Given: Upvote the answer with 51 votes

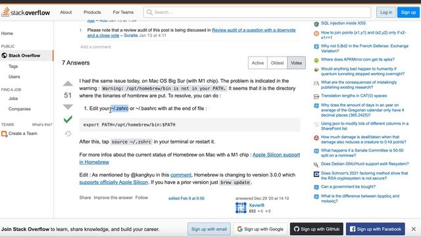Looking at the screenshot, I should 68,84.
